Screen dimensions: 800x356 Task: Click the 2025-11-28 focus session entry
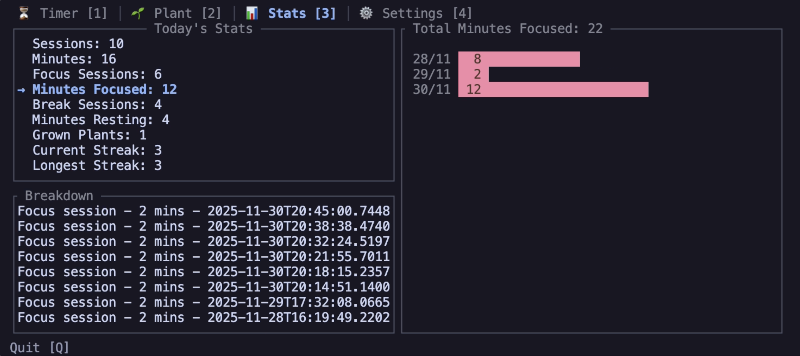click(203, 317)
